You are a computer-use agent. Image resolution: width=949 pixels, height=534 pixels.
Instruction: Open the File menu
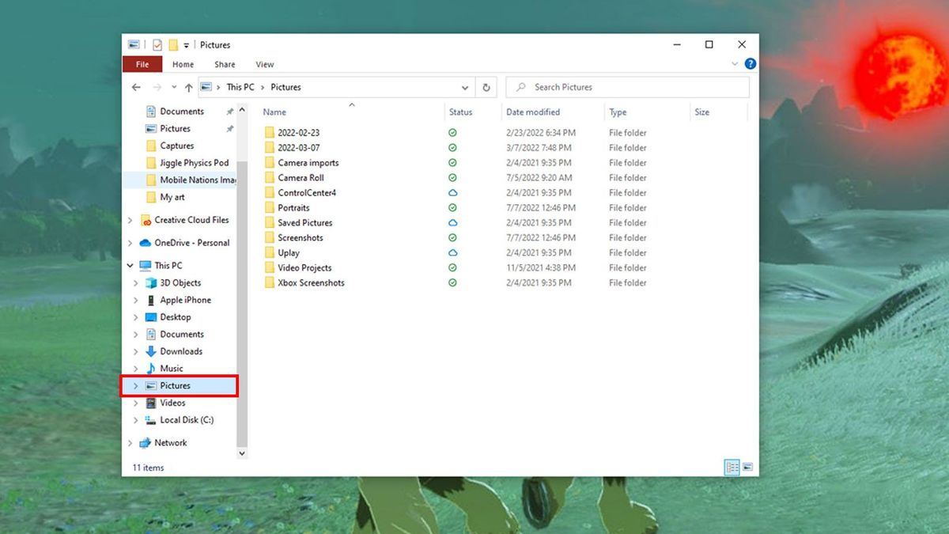[x=142, y=64]
